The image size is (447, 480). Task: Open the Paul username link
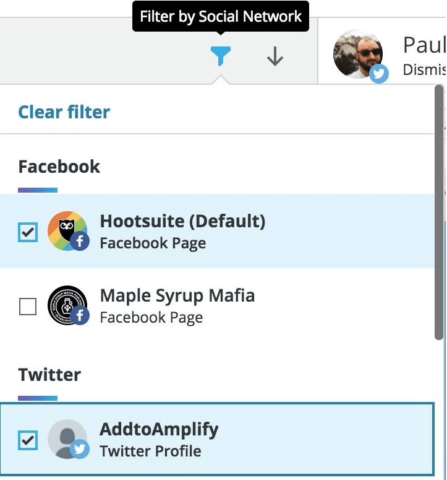pos(424,45)
